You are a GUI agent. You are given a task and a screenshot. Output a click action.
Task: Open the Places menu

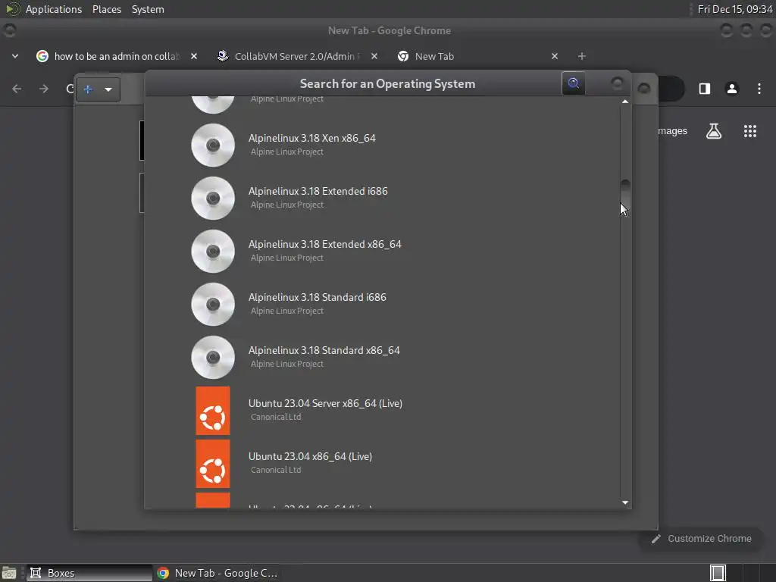(x=107, y=9)
